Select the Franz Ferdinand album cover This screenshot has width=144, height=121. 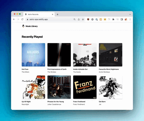coord(85,87)
